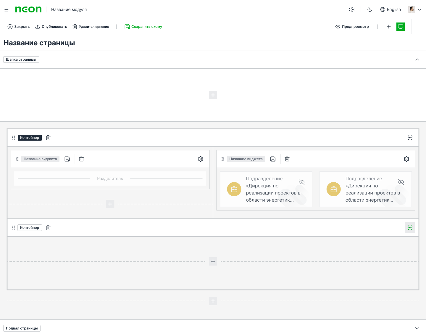Click first container's fit-width scan icon

(x=410, y=138)
